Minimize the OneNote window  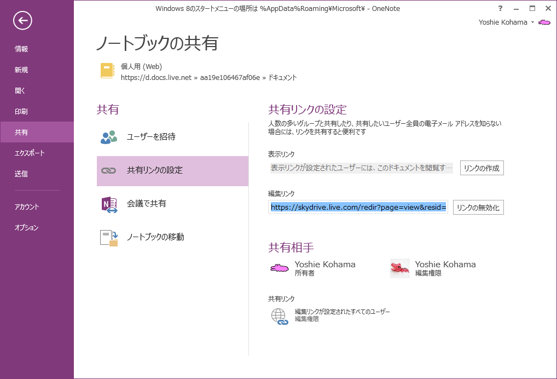pyautogui.click(x=516, y=9)
